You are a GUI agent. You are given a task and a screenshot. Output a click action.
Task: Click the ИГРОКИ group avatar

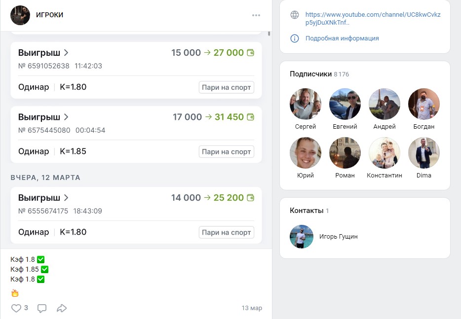point(20,15)
